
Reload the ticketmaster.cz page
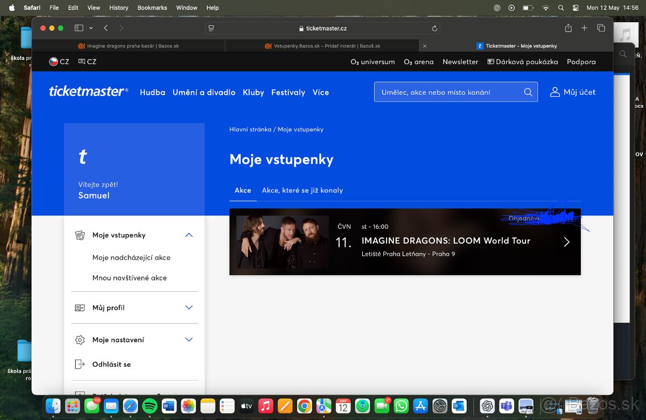[434, 29]
